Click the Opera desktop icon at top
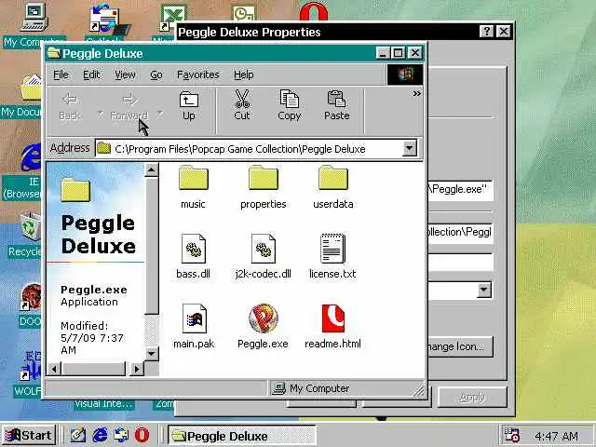The width and height of the screenshot is (596, 447). tap(313, 10)
